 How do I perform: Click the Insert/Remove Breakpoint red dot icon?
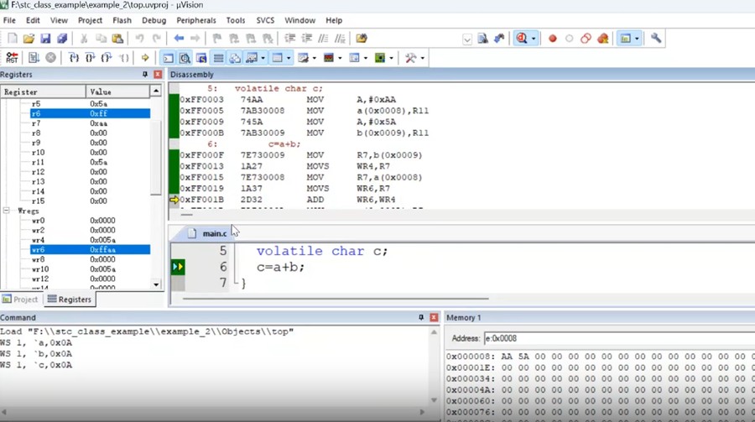552,39
